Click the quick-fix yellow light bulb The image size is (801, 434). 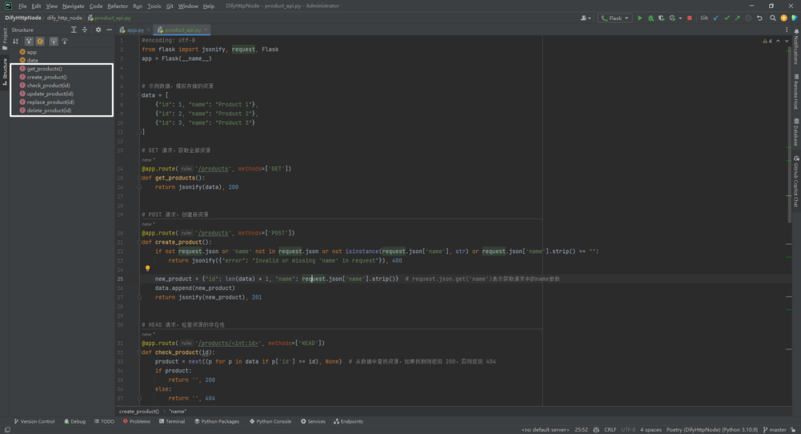pyautogui.click(x=148, y=268)
